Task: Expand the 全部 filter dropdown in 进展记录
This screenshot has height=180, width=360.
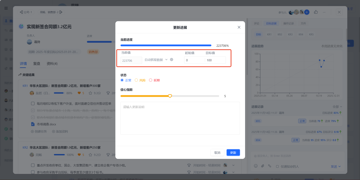Action: click(337, 107)
